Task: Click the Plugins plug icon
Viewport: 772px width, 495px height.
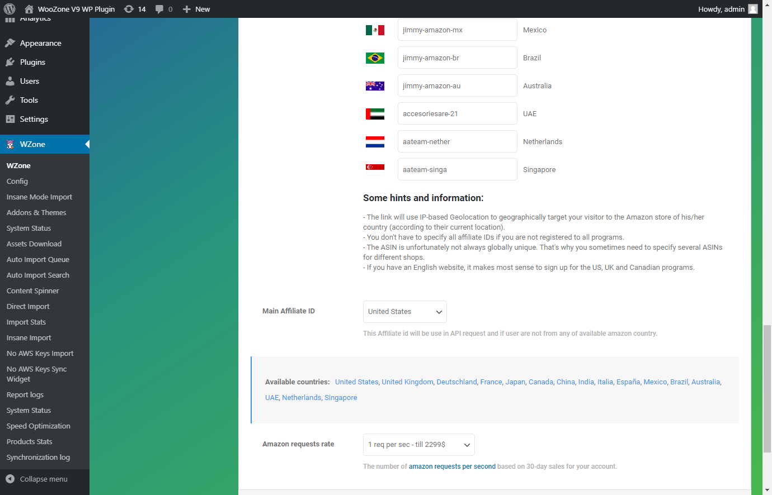Action: [x=10, y=62]
